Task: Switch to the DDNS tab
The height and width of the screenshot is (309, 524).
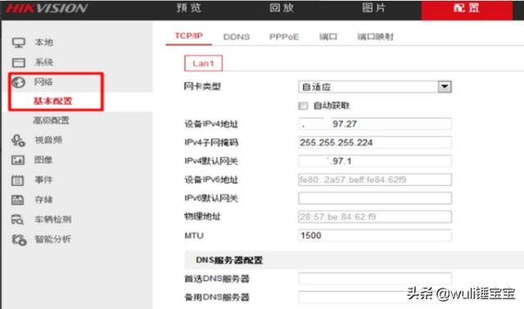Action: tap(237, 37)
